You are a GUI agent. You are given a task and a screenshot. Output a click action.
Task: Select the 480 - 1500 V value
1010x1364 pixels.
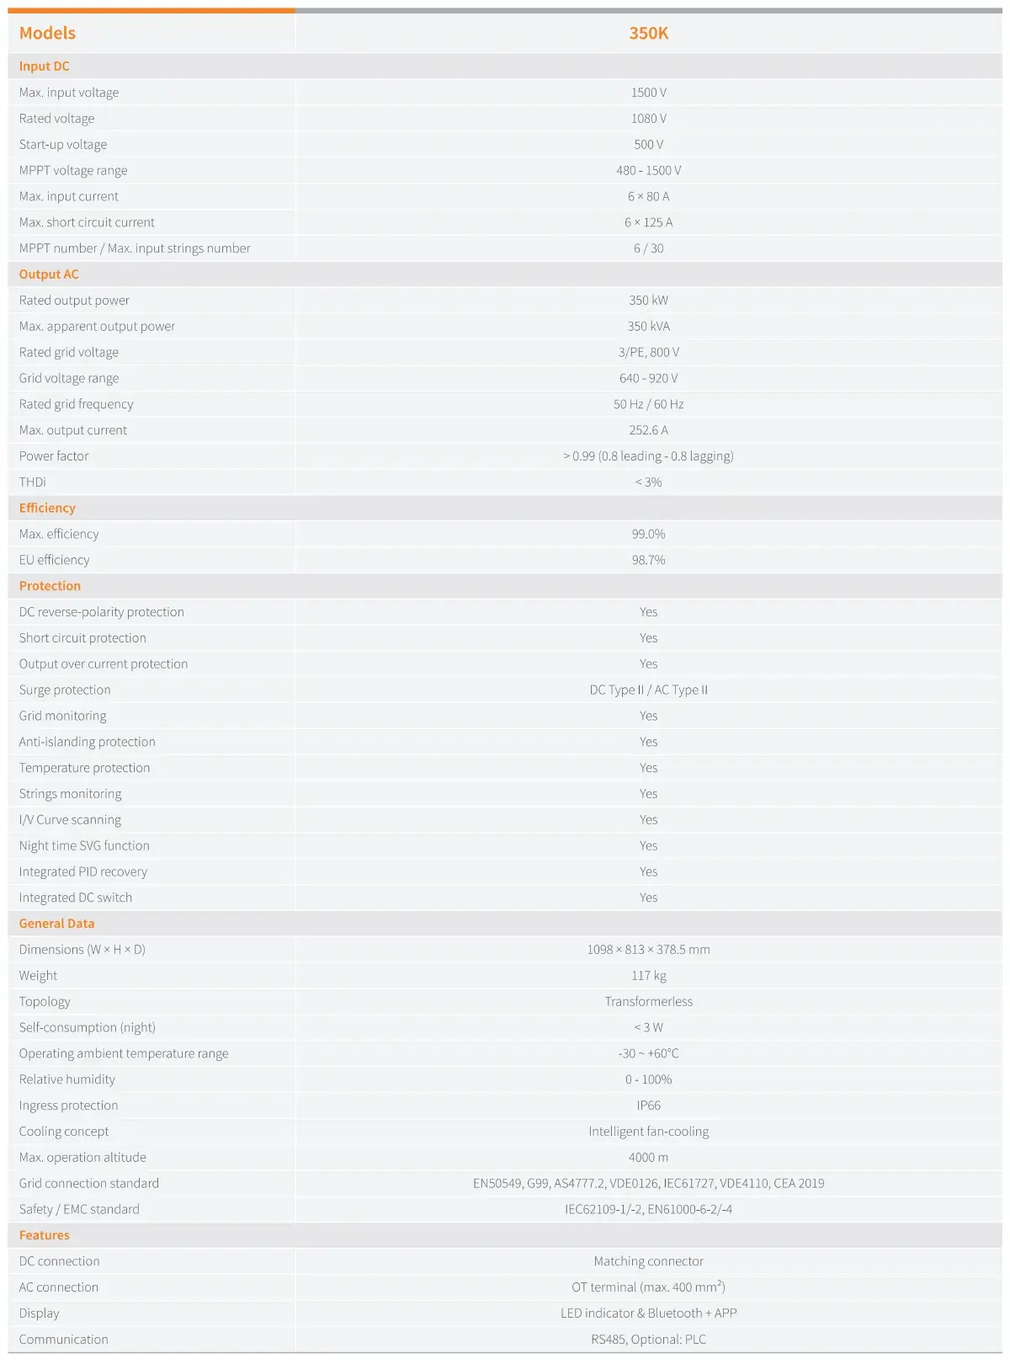click(648, 170)
